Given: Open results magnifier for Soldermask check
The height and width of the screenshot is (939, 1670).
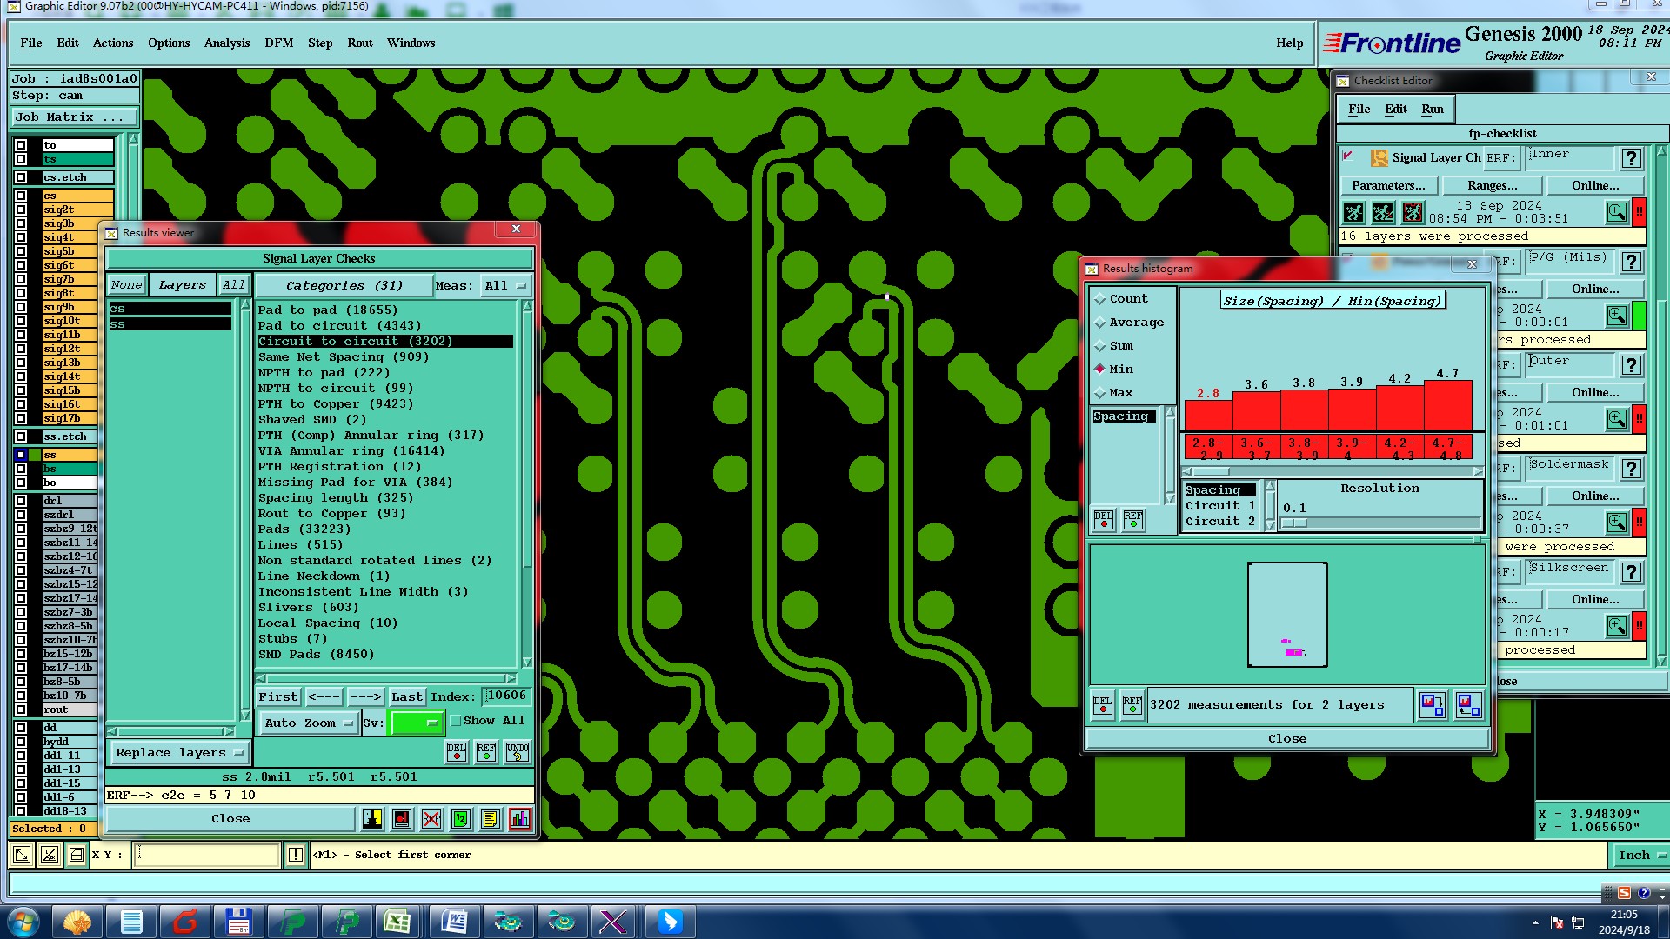Looking at the screenshot, I should (x=1617, y=523).
